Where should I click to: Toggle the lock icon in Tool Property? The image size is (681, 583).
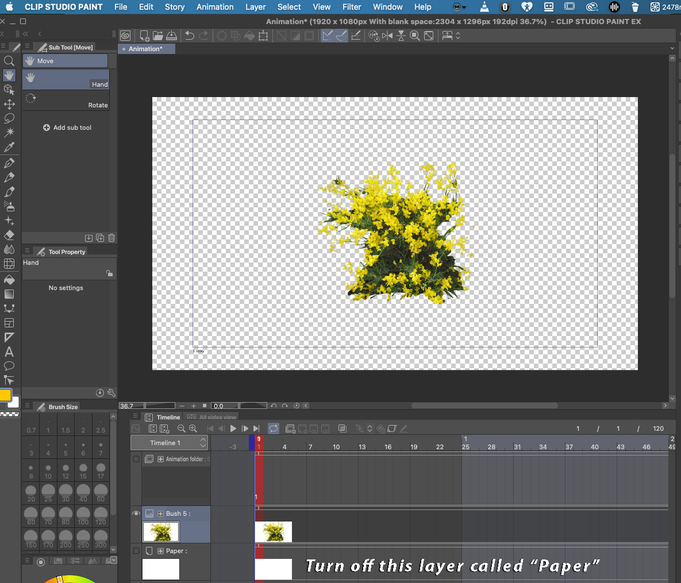point(109,273)
